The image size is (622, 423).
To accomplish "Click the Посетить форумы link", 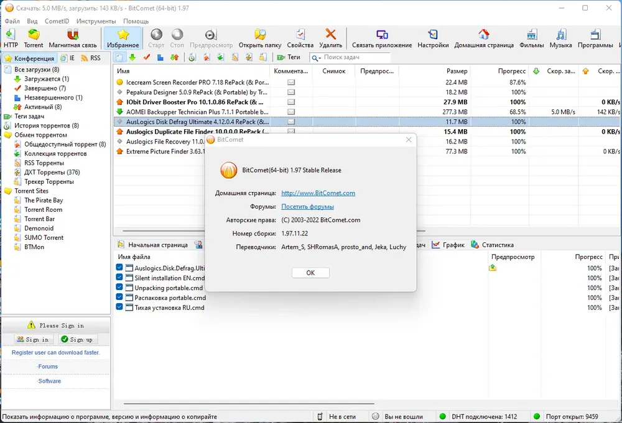I will (x=307, y=206).
